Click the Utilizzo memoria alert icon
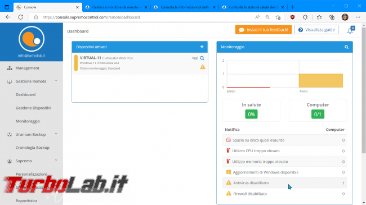This screenshot has height=205, width=366. tap(228, 161)
